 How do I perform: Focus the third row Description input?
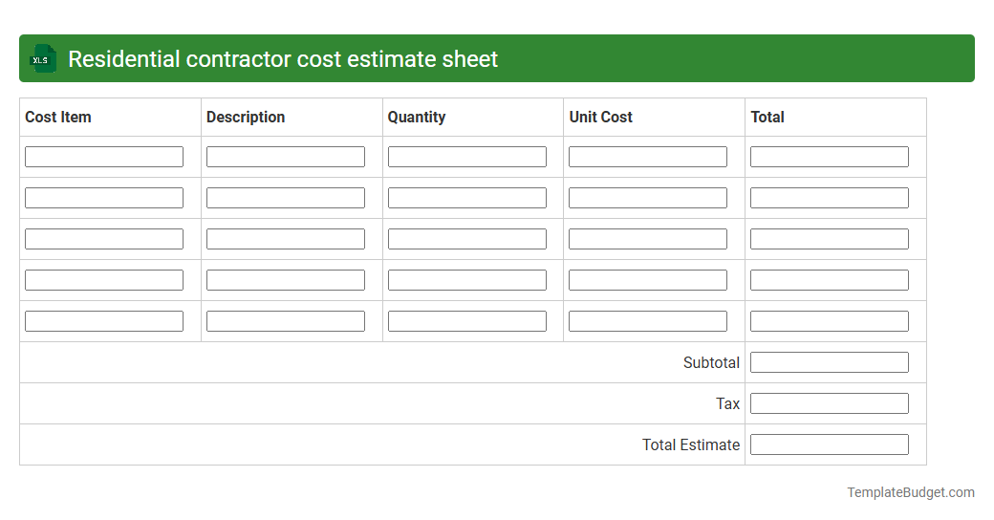point(285,239)
